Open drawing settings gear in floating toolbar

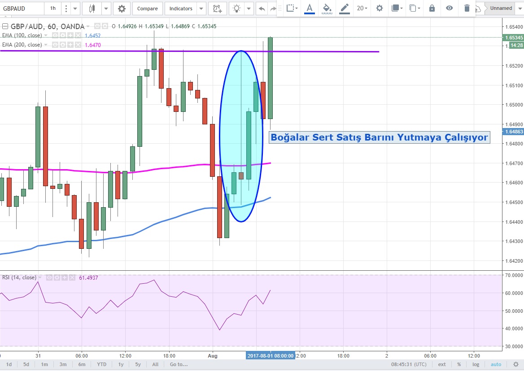380,8
